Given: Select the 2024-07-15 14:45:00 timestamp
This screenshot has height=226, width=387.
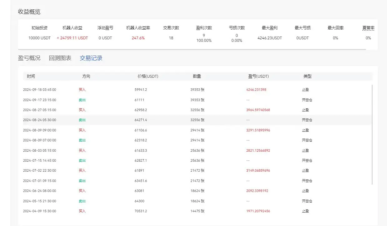Looking at the screenshot, I should (40, 160).
